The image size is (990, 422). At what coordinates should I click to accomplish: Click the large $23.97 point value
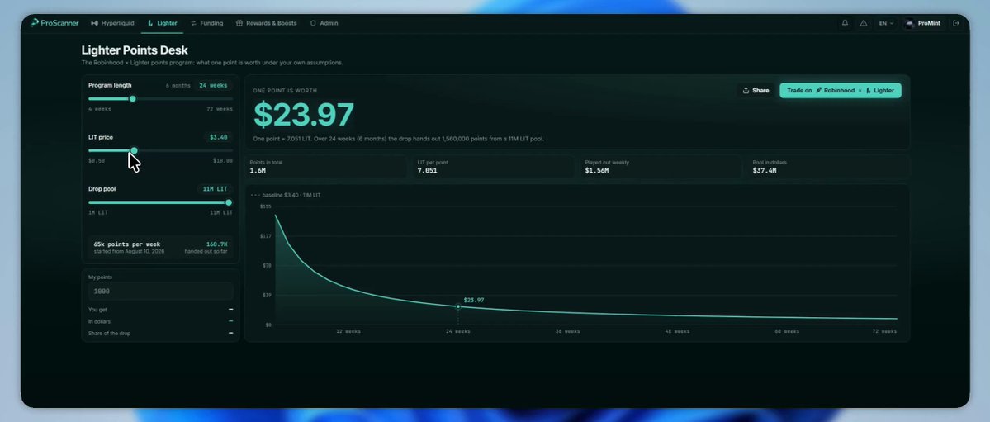coord(304,115)
